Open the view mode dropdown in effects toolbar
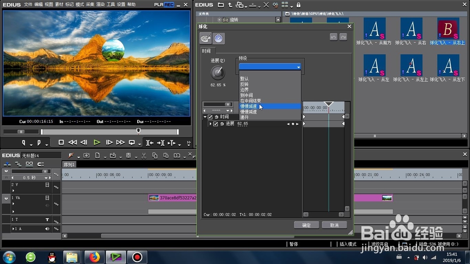The width and height of the screenshot is (470, 264). 291,6
